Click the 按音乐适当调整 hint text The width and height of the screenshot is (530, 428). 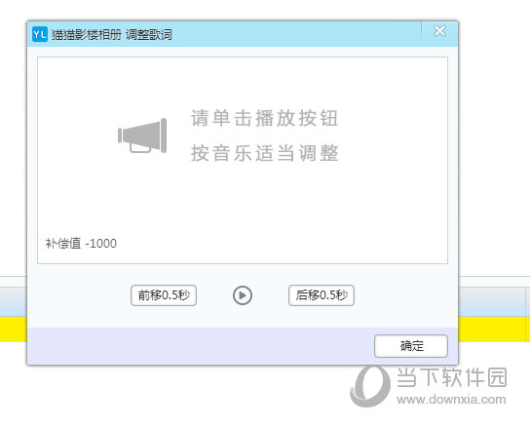(265, 153)
